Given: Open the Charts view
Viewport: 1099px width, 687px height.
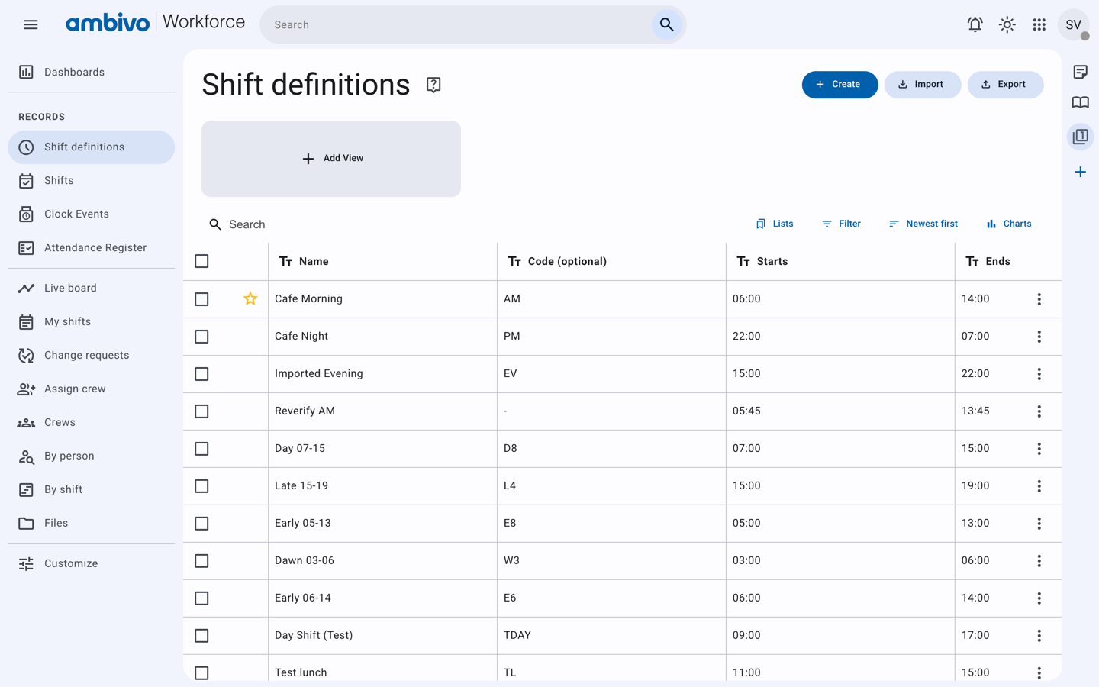Looking at the screenshot, I should coord(1008,224).
